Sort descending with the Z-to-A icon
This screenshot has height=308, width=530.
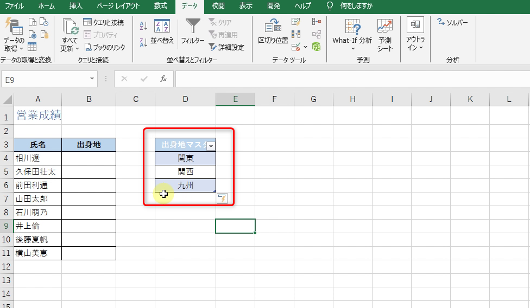(143, 42)
